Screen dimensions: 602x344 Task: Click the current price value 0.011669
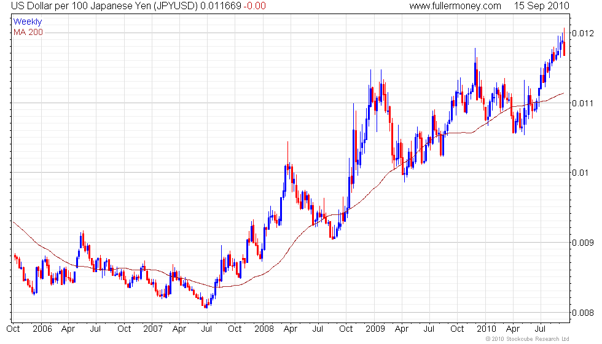pos(221,6)
